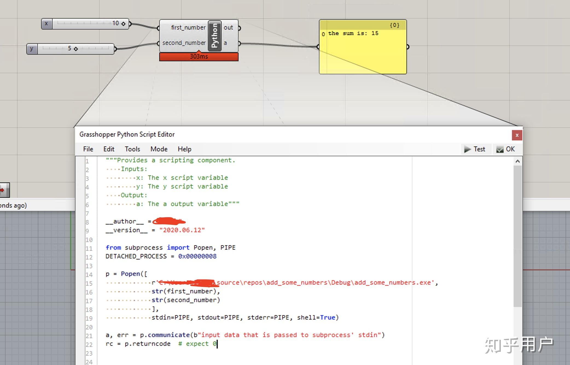Select the x slider name label

pyautogui.click(x=46, y=24)
